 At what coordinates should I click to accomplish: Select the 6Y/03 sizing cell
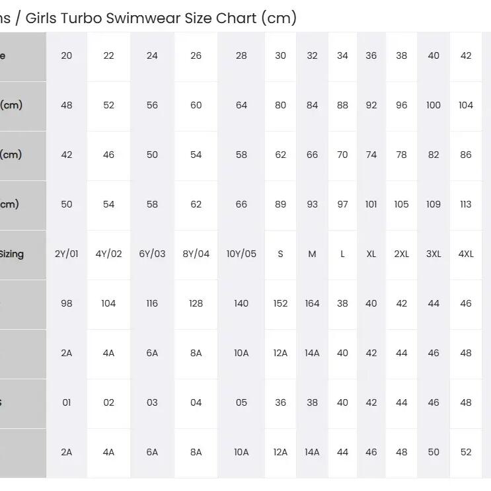(x=152, y=255)
